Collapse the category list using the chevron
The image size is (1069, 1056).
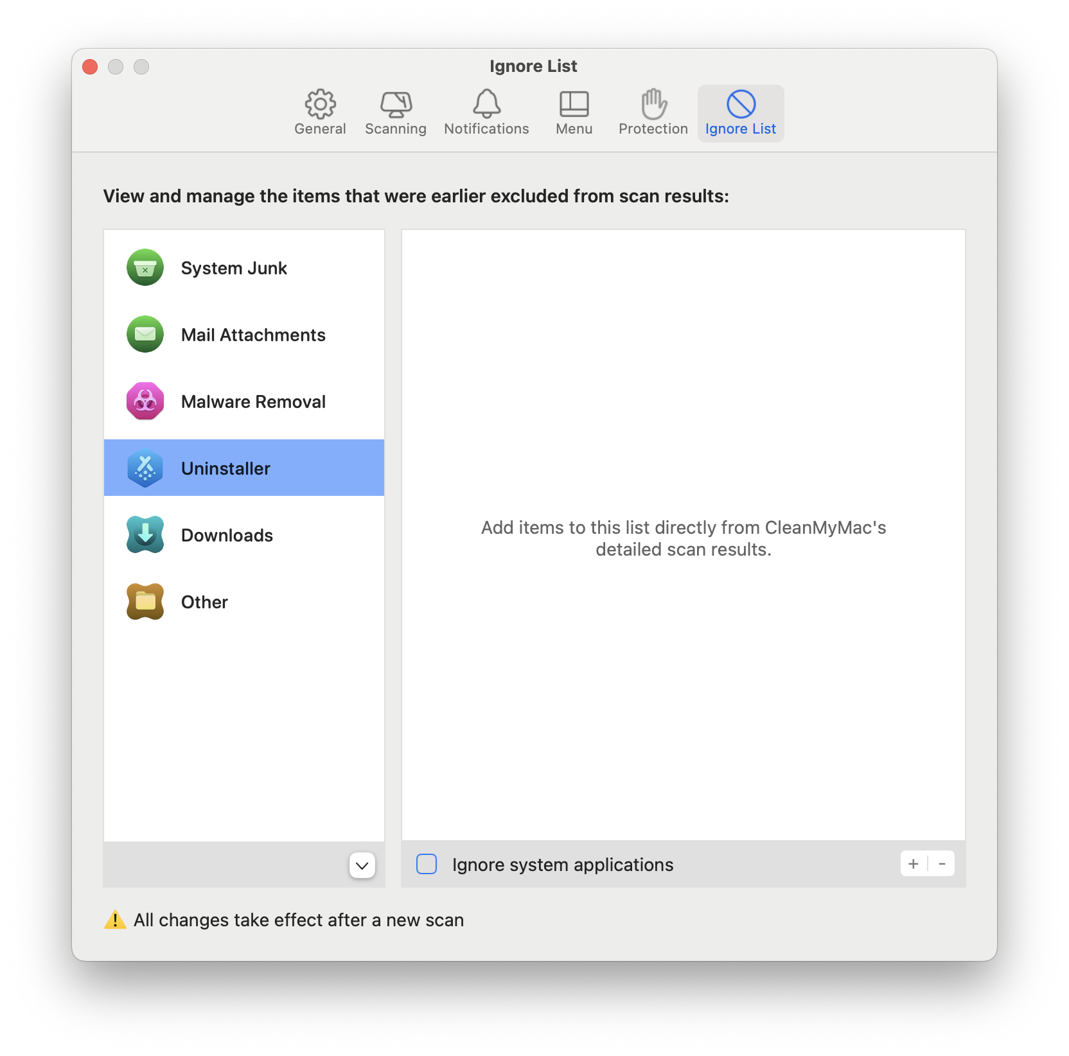tap(362, 866)
